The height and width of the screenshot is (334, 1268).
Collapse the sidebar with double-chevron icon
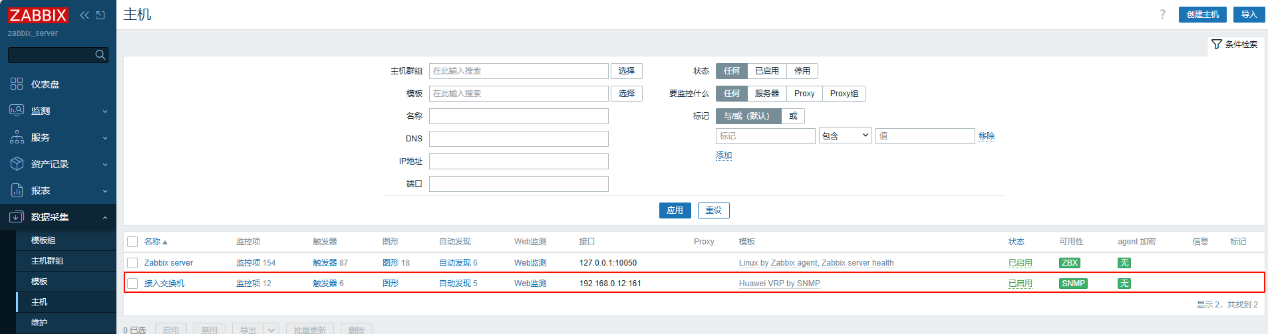click(x=84, y=15)
